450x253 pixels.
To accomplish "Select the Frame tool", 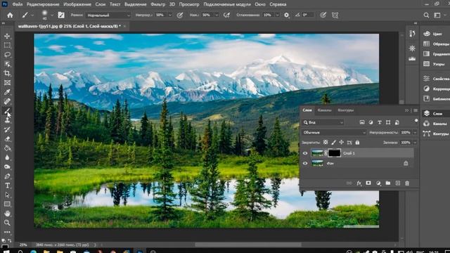I will (x=7, y=83).
